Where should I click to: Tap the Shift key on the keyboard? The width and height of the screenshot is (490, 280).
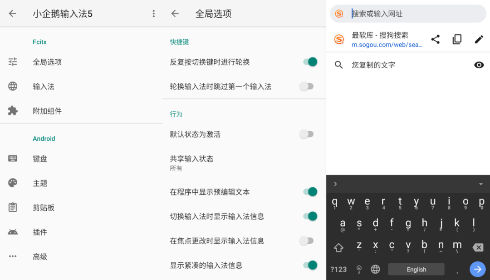point(338,247)
